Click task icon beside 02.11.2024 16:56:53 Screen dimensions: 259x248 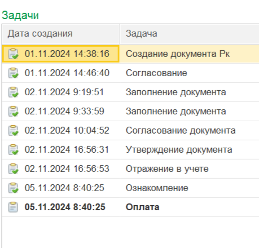pyautogui.click(x=13, y=169)
